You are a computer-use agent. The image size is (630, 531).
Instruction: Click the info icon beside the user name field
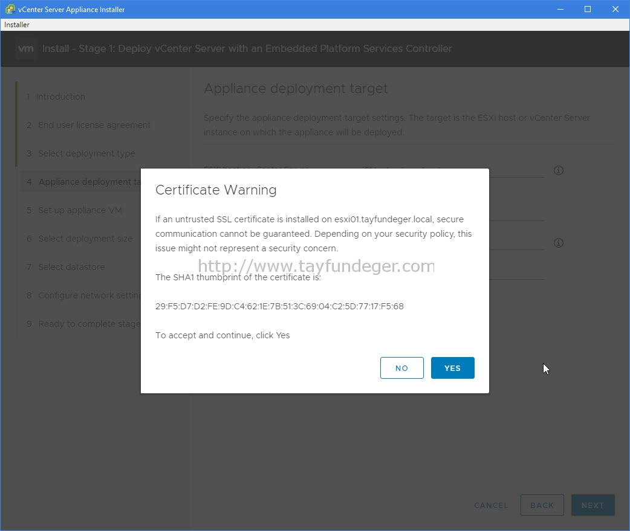coord(559,242)
